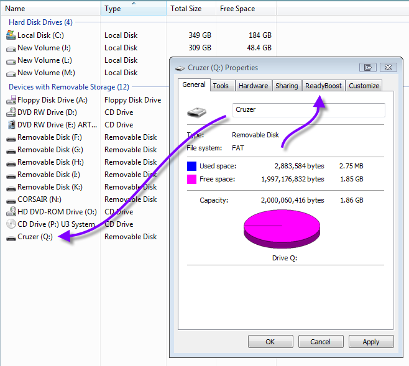Sort drives by Type column header
The width and height of the screenshot is (409, 366).
point(134,9)
